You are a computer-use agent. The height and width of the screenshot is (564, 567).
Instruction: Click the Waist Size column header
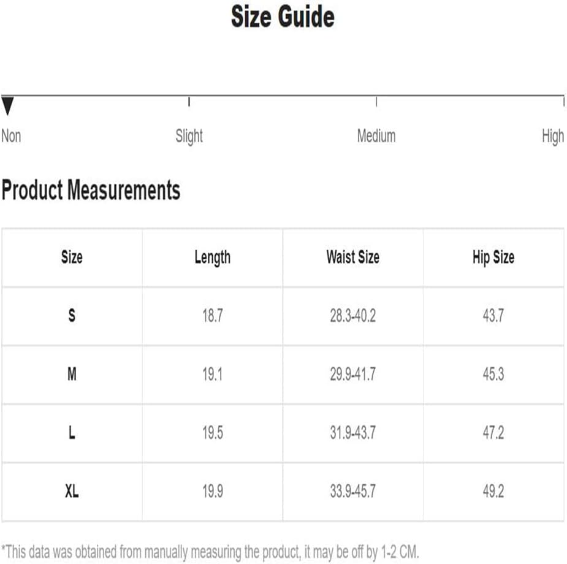click(353, 257)
